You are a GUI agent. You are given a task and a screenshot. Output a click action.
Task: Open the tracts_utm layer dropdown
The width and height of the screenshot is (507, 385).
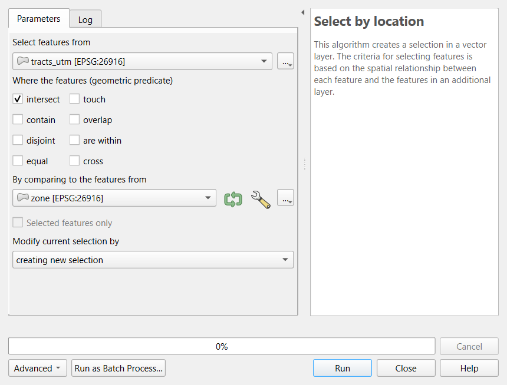142,61
